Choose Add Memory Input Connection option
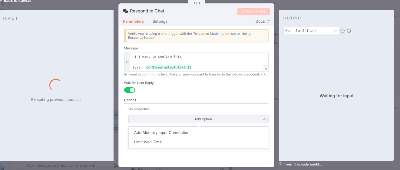The width and height of the screenshot is (400, 170). coord(162,133)
